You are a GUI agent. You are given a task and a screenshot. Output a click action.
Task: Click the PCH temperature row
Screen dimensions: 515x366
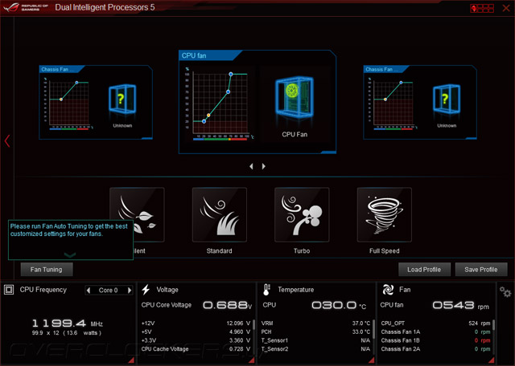[316, 331]
